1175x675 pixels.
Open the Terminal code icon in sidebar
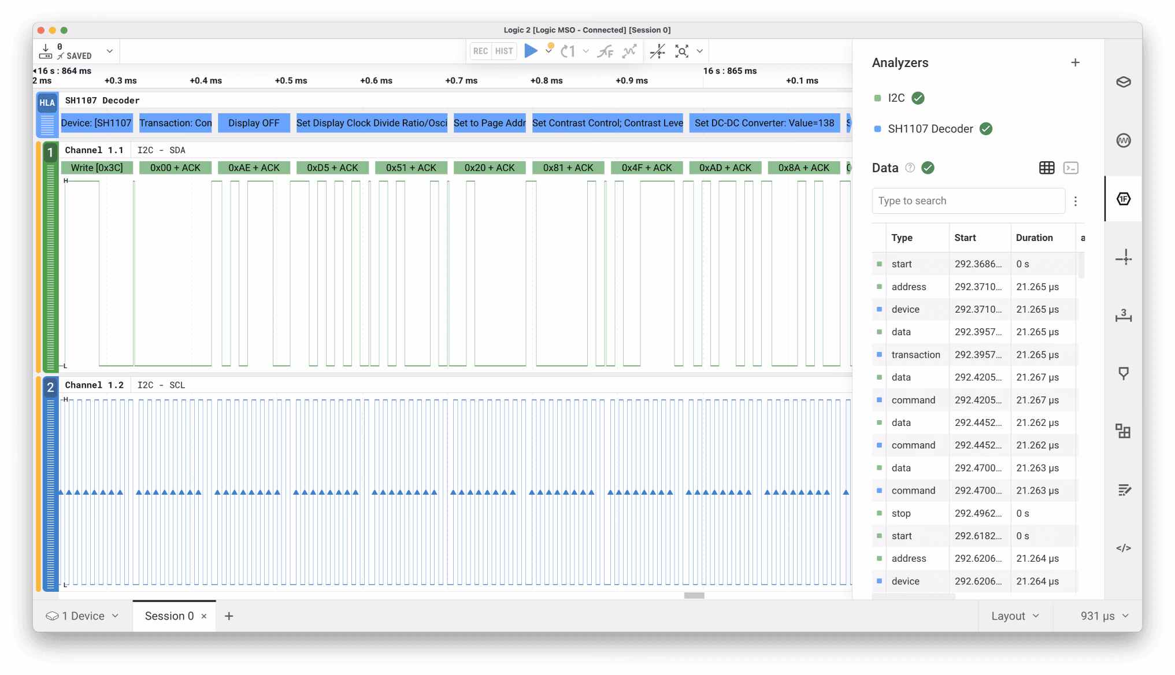(1124, 547)
